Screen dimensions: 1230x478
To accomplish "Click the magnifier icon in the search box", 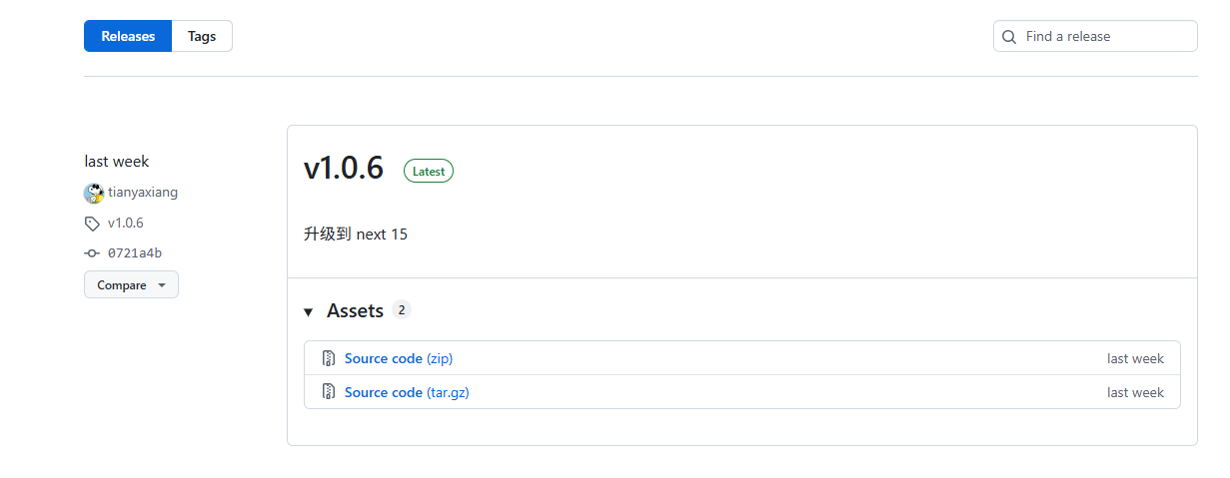I will tap(1009, 36).
